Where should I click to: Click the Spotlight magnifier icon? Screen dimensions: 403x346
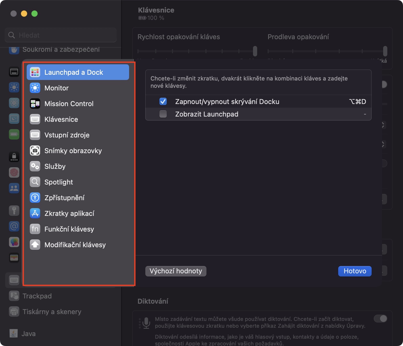pyautogui.click(x=35, y=182)
